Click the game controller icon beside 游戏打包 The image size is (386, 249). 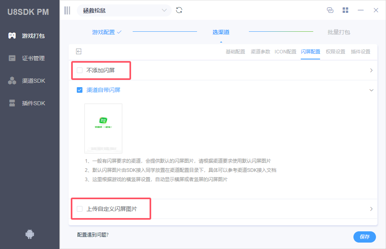pyautogui.click(x=12, y=36)
